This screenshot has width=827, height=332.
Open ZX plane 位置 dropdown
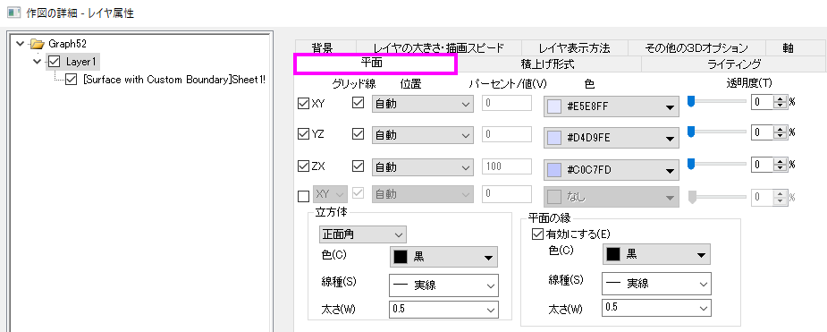(423, 166)
